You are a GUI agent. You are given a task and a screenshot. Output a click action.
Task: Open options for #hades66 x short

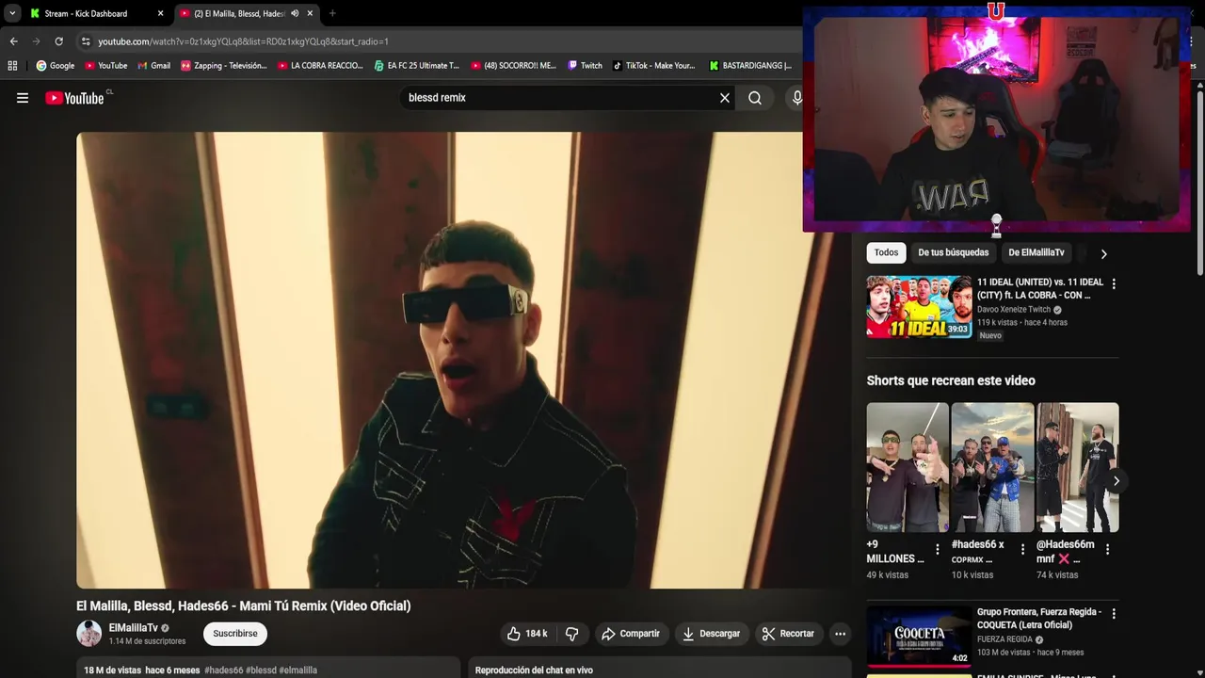pos(1022,549)
